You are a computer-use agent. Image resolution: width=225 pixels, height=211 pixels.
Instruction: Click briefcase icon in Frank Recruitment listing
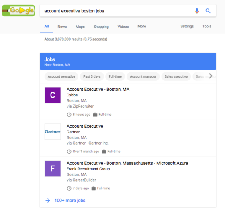(94, 188)
